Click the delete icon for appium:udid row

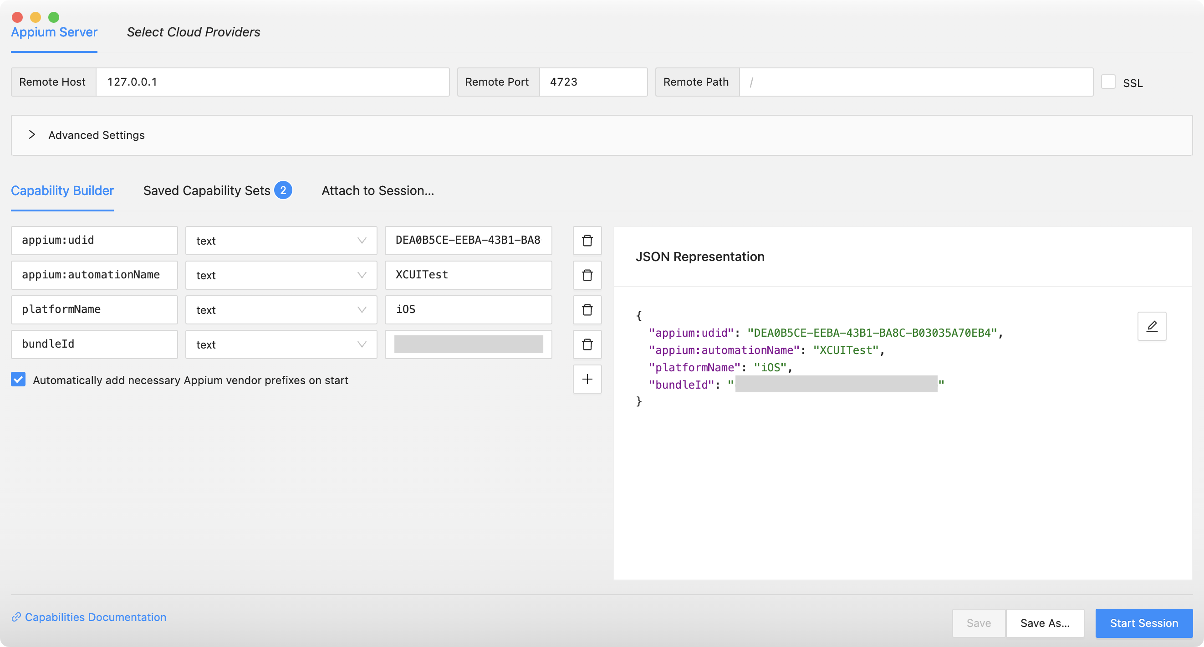[x=587, y=240]
